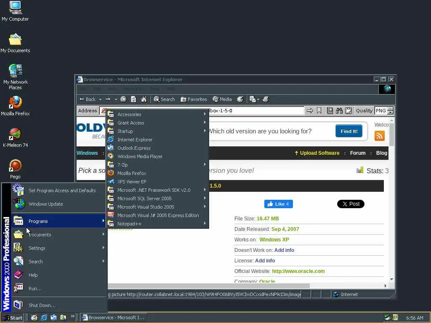Open My Documents desktop icon
Viewport: 431px width, 323px height.
pyautogui.click(x=15, y=43)
